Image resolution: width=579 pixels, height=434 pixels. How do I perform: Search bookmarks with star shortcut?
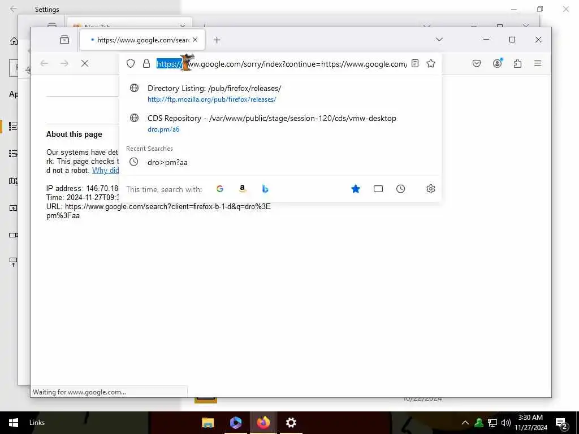click(x=356, y=189)
